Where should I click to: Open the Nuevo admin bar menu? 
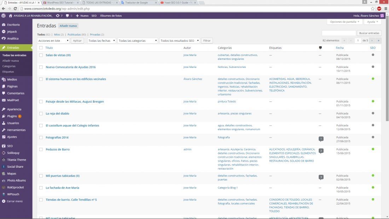82,16
